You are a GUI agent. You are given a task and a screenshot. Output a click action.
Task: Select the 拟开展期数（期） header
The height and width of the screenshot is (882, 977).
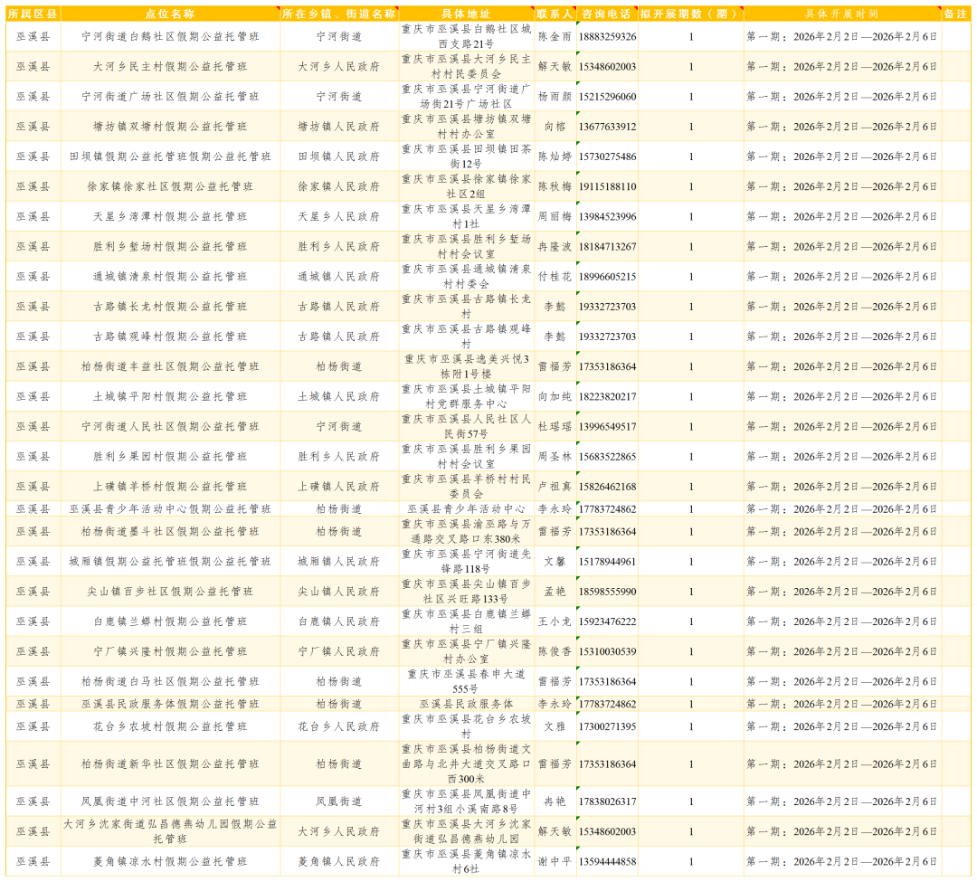690,14
